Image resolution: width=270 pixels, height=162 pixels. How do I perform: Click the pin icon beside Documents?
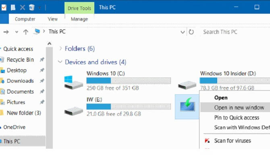coord(42,91)
